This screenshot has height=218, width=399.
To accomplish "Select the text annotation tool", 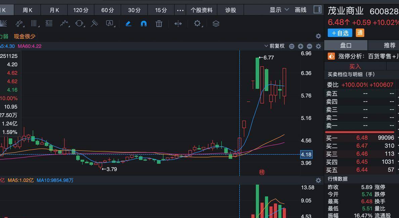I will point(110,23).
